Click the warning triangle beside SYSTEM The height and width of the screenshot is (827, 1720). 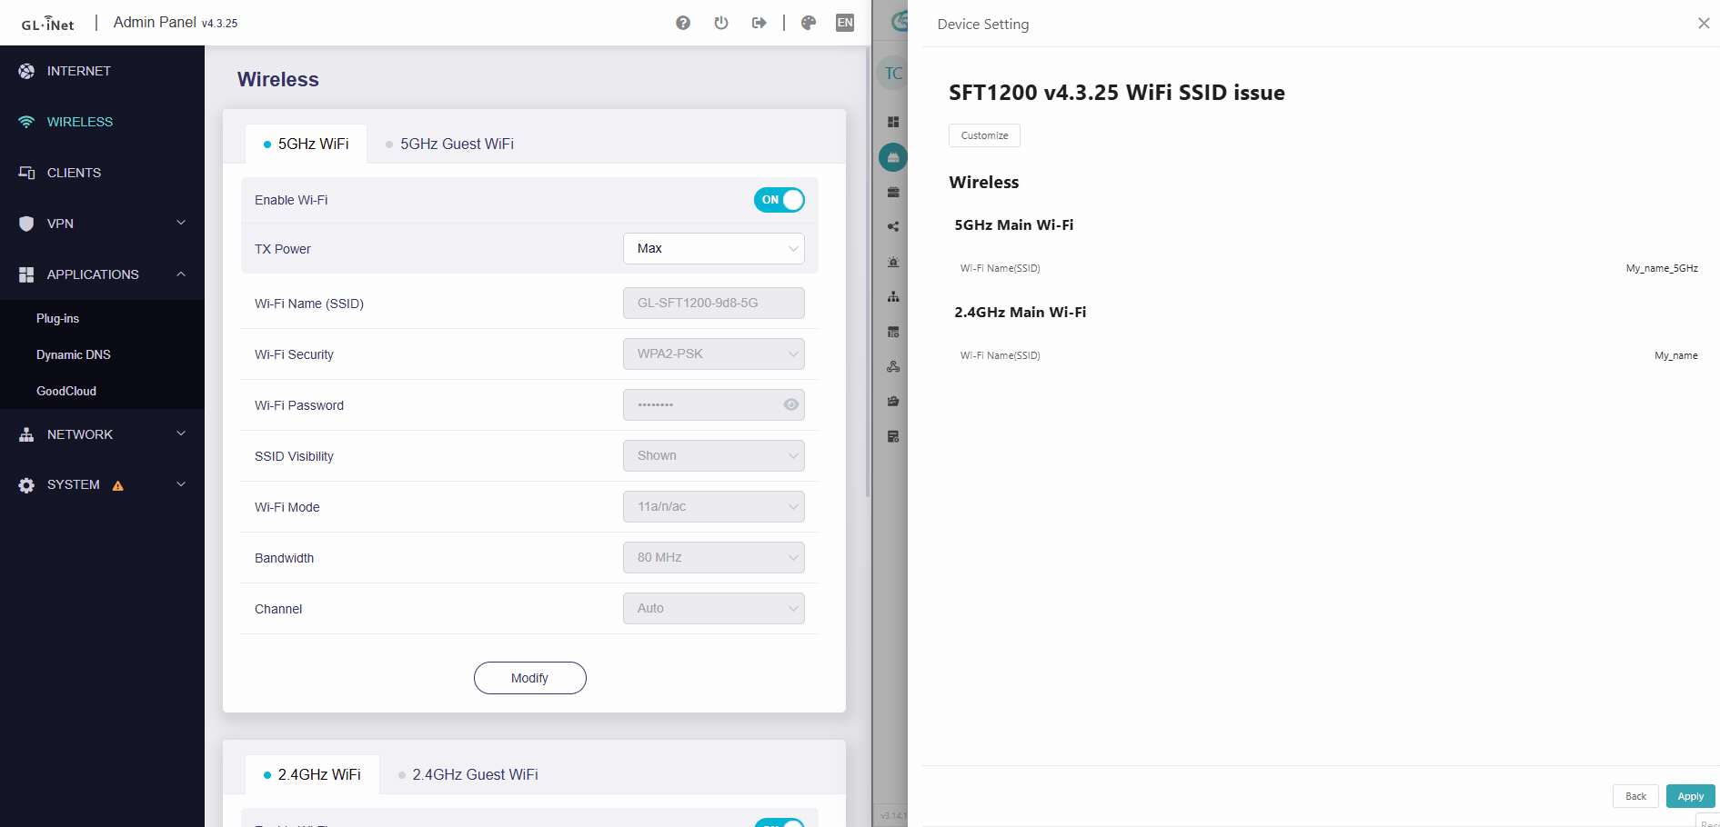pos(116,485)
